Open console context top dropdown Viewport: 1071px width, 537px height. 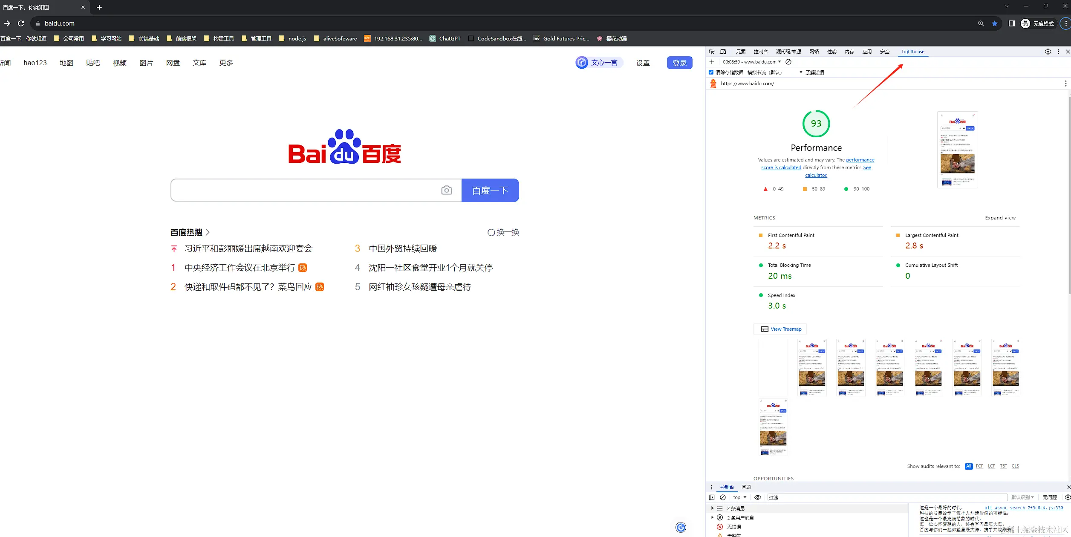coord(740,497)
